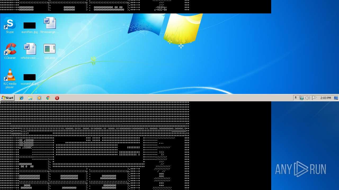Viewport: 339px width, 190px height.
Task: Open the Action Center flag icon
Action: [x=314, y=98]
